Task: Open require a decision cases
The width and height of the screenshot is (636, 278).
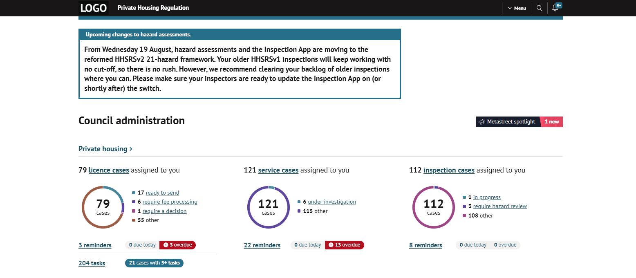Action: click(x=164, y=211)
